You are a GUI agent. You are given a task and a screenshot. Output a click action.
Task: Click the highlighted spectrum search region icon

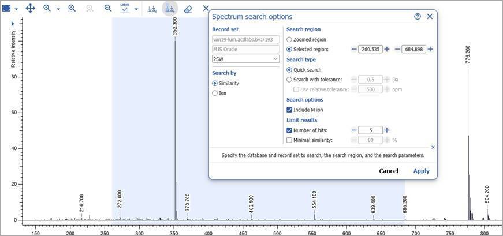170,9
